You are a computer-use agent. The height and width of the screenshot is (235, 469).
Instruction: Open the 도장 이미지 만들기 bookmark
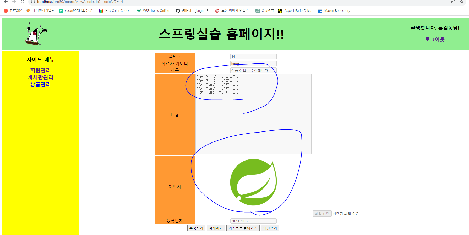coord(233,11)
